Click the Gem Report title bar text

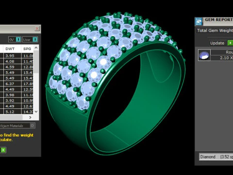(x=219, y=20)
